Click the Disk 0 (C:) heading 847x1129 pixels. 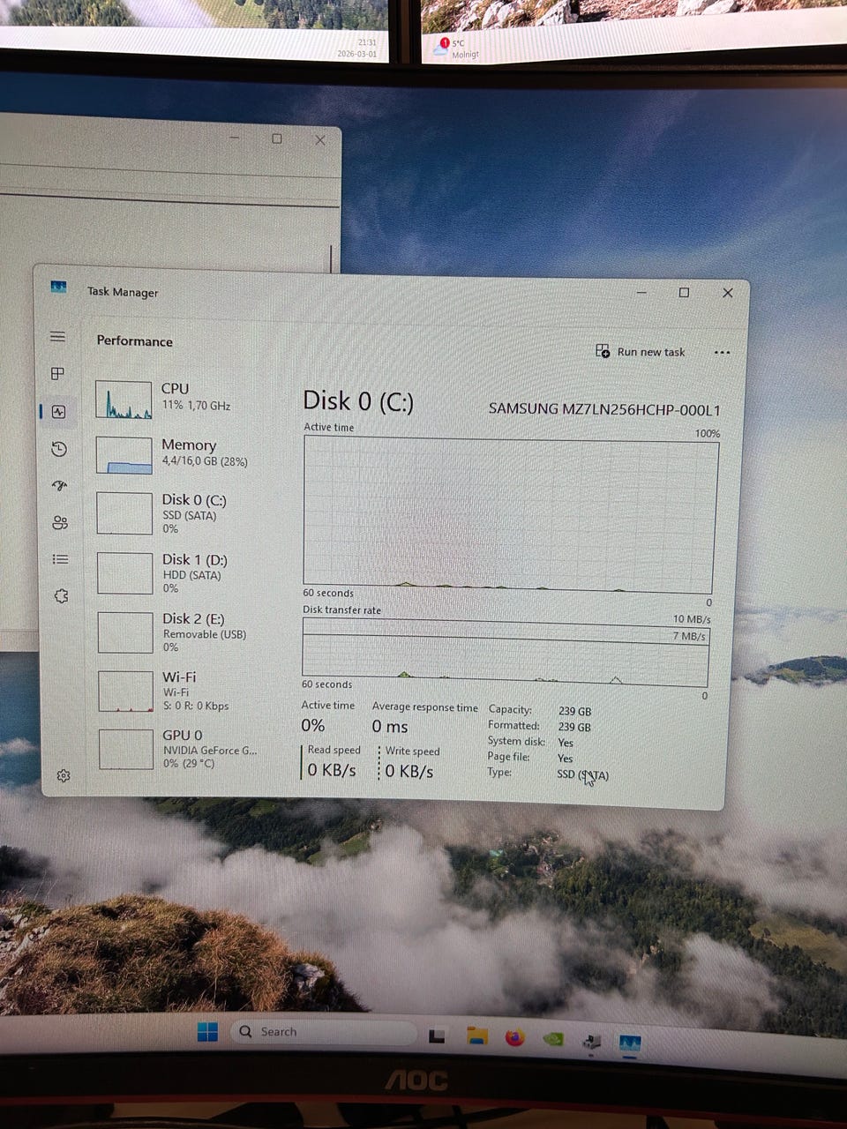tap(358, 401)
